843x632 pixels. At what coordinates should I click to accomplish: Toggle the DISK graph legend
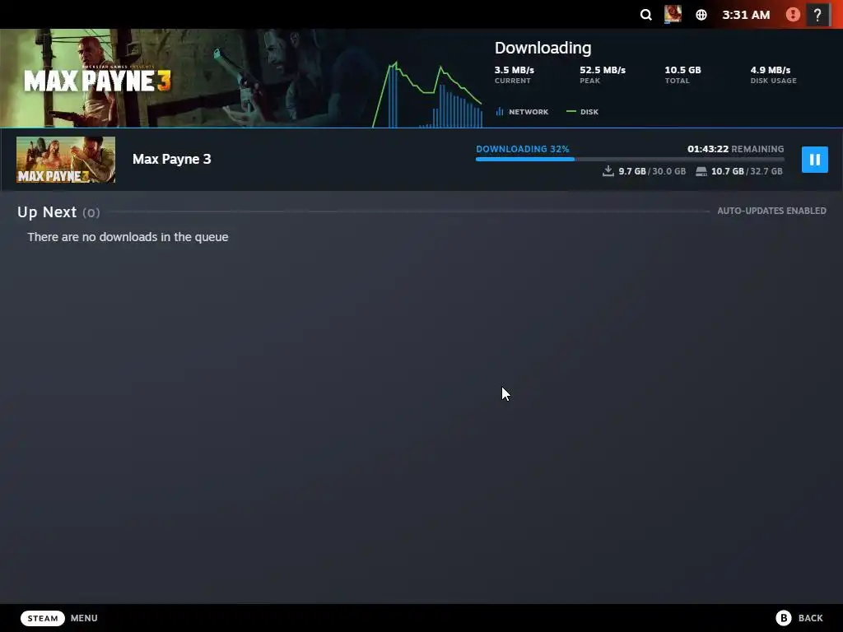pos(582,112)
